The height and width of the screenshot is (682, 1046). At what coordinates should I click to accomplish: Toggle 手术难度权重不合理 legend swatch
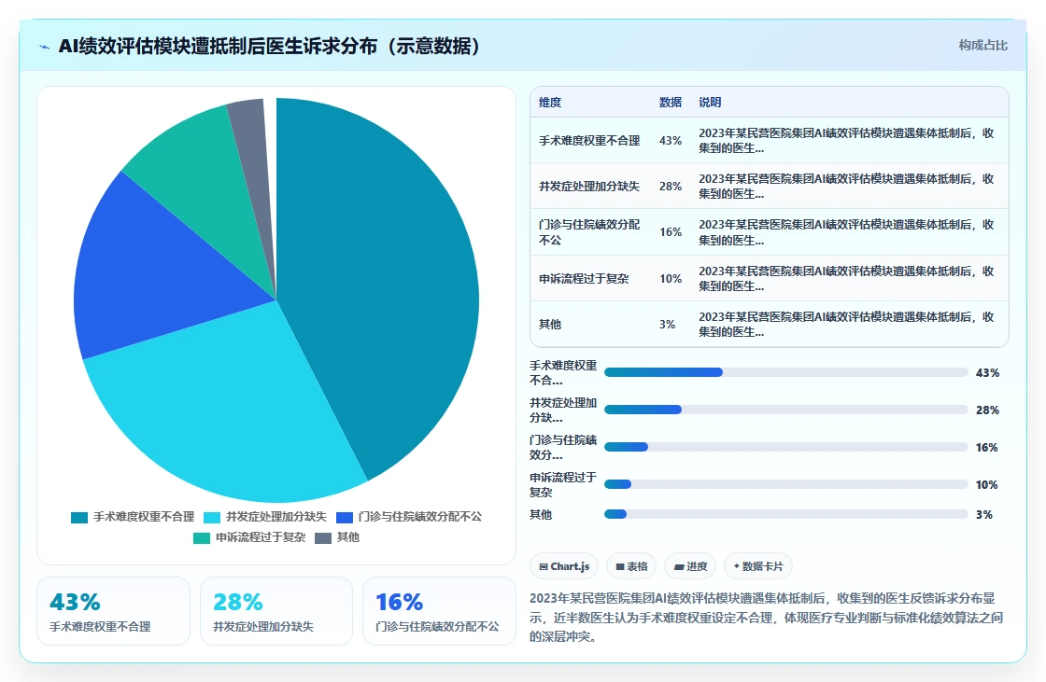coord(79,518)
